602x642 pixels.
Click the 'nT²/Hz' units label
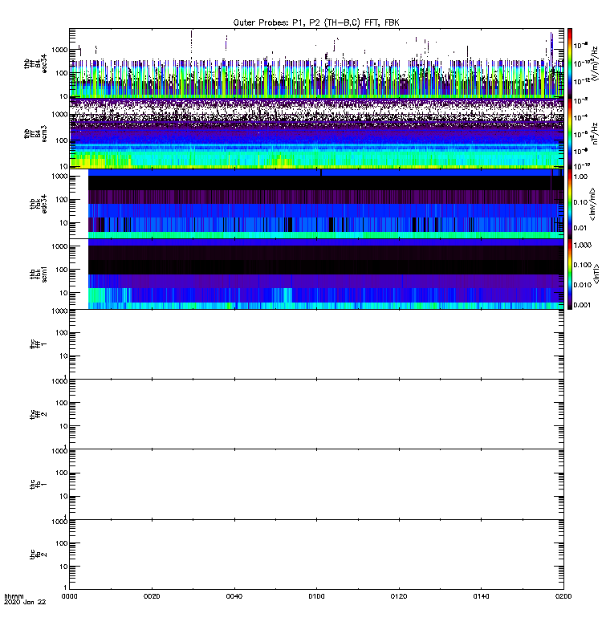(x=596, y=133)
